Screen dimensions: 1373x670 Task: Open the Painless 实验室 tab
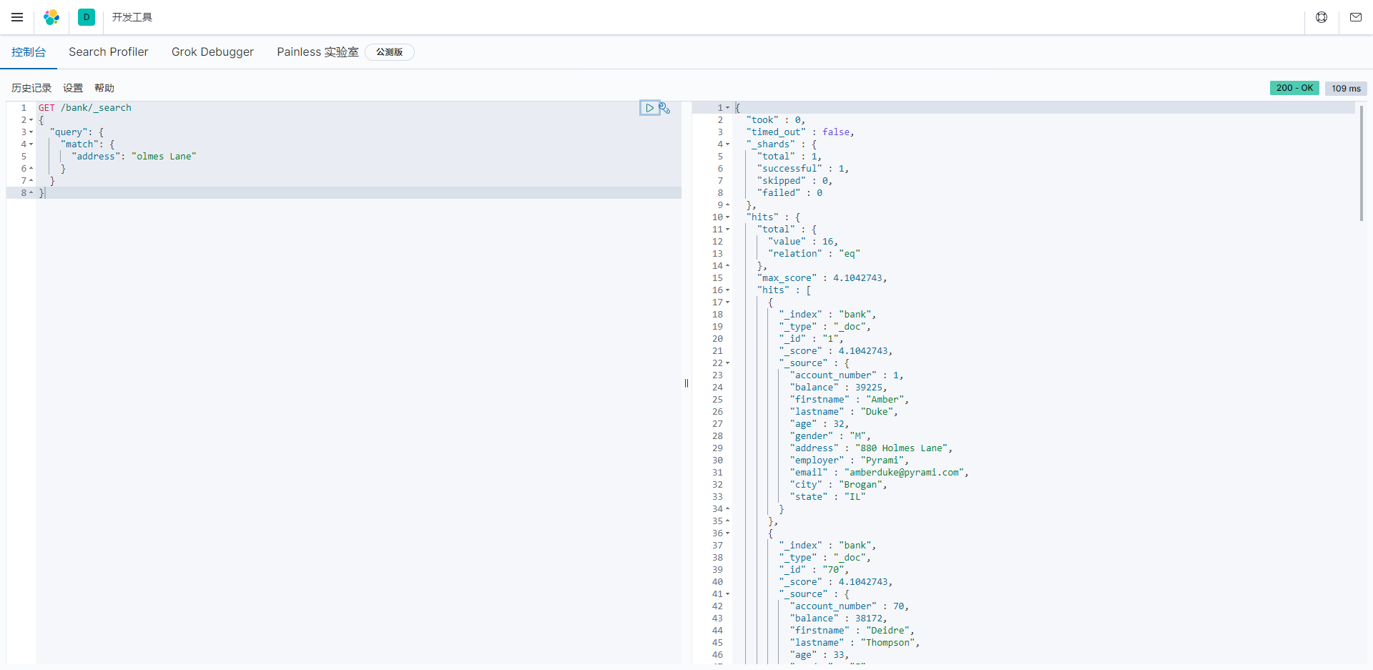318,52
